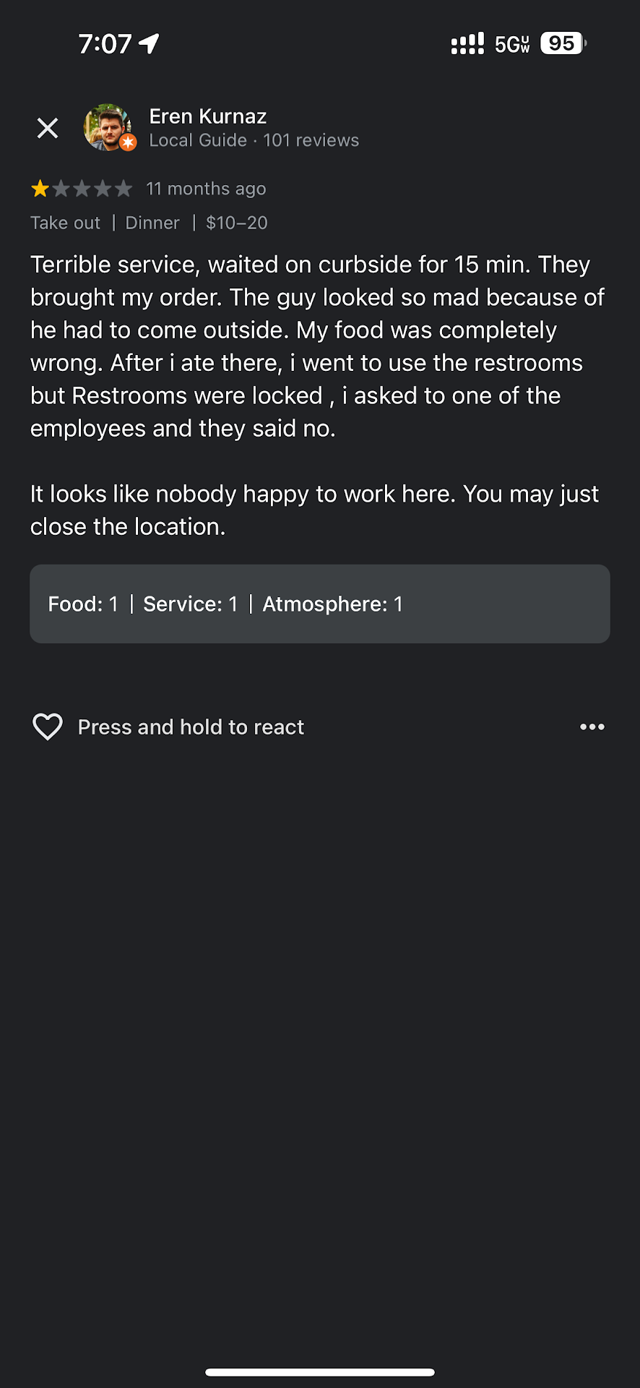640x1388 pixels.
Task: Tap the gold one-star rating
Action: tap(40, 189)
